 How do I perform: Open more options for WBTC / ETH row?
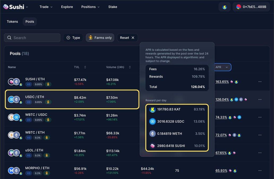(x=260, y=135)
